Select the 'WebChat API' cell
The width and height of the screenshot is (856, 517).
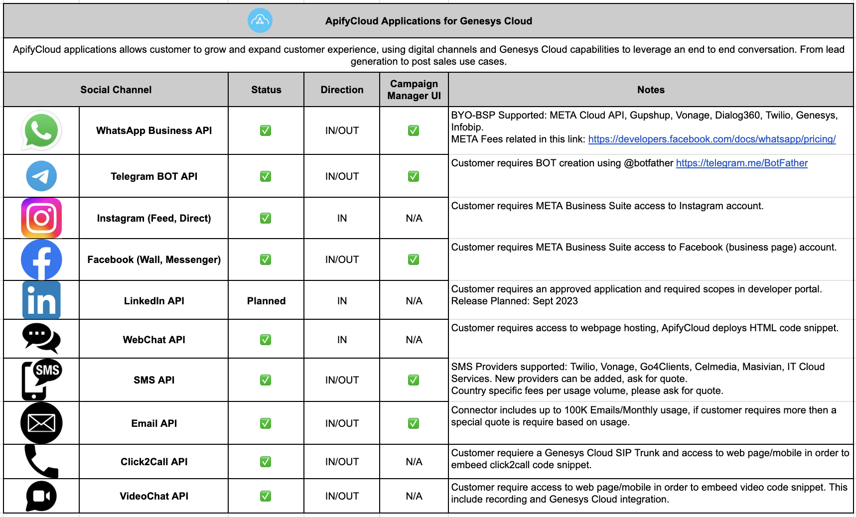coord(154,340)
